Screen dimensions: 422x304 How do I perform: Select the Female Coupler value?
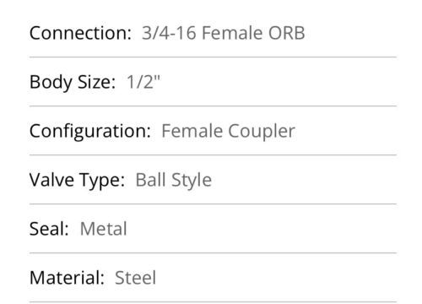tap(228, 131)
